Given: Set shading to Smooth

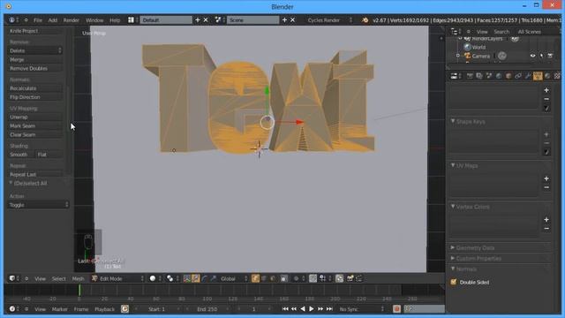Looking at the screenshot, I should [21, 155].
